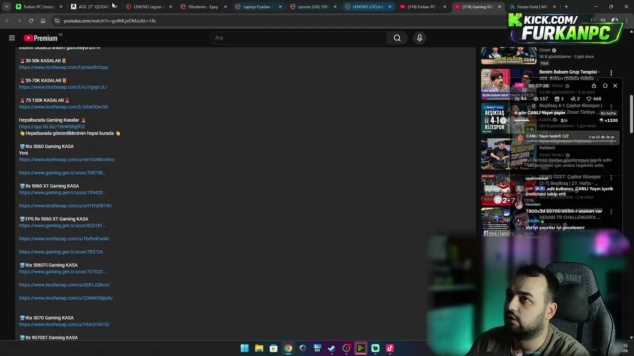The image size is (634, 356).
Task: Open the YouTube hamburger guide menu
Action: (x=12, y=38)
